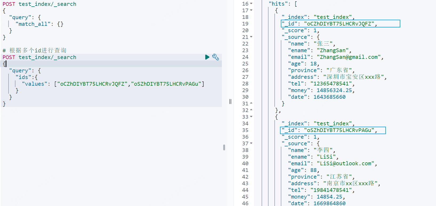Click the "tel": "19841478541" line
Viewport: 436px width, 206px height.
coord(321,190)
